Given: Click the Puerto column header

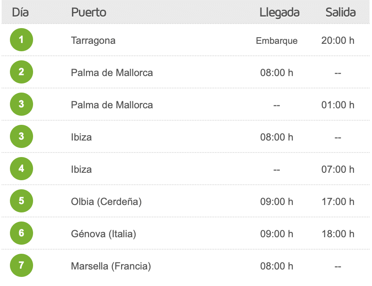Looking at the screenshot, I should click(89, 12).
